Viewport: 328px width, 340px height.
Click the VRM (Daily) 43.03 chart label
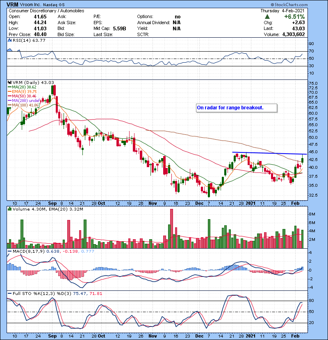pyautogui.click(x=33, y=82)
